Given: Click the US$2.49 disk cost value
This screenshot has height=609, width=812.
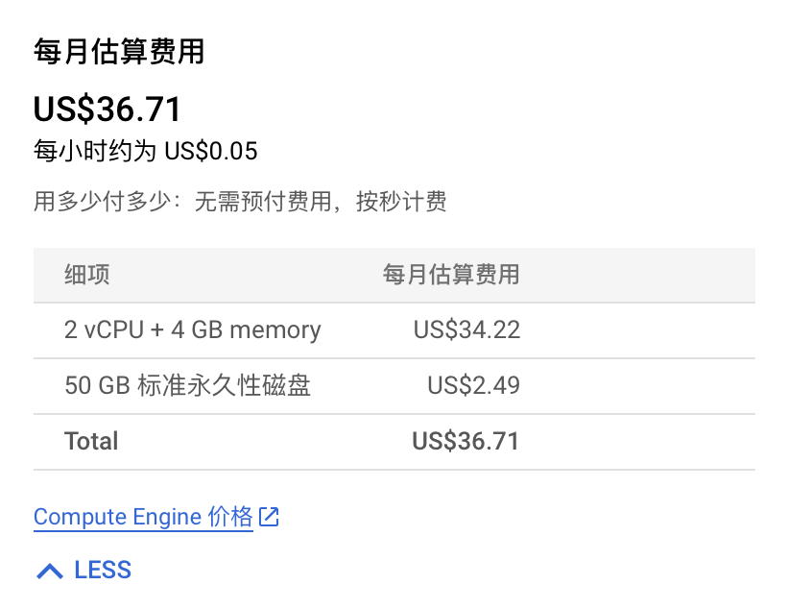Looking at the screenshot, I should point(473,385).
